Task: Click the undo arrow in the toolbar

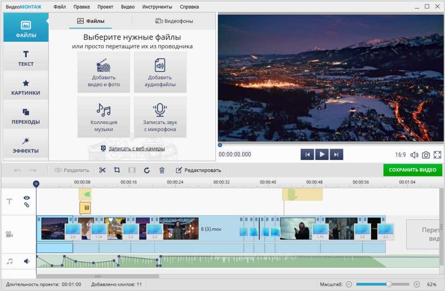Action: coord(18,170)
